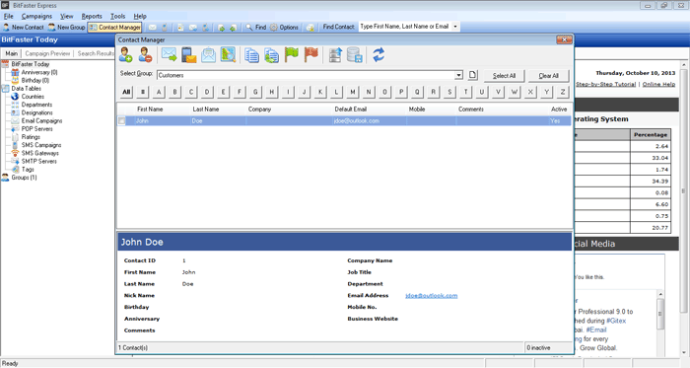
Task: Click the copy contacts icon
Action: tap(251, 55)
